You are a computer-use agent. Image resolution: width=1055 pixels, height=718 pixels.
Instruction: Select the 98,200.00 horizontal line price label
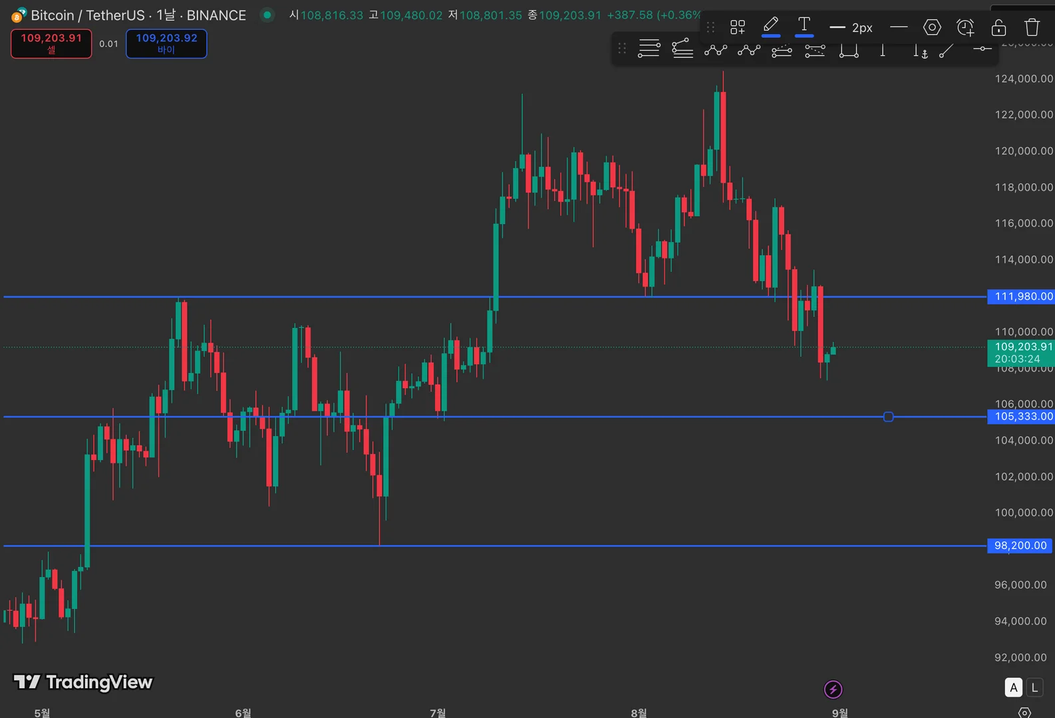(1021, 546)
